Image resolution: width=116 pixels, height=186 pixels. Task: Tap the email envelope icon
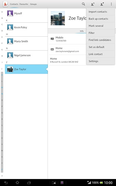tap(52, 49)
